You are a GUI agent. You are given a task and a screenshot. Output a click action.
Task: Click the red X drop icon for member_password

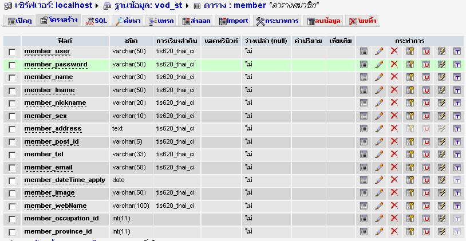[394, 64]
